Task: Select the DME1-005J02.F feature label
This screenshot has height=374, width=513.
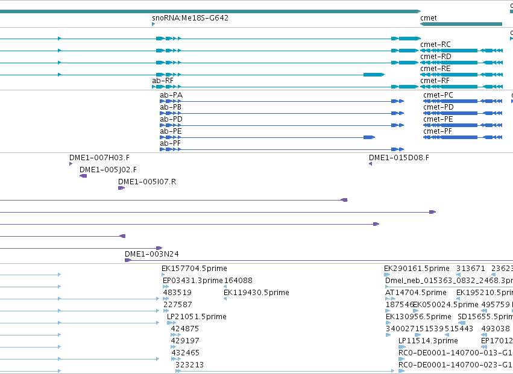Action: coord(109,170)
